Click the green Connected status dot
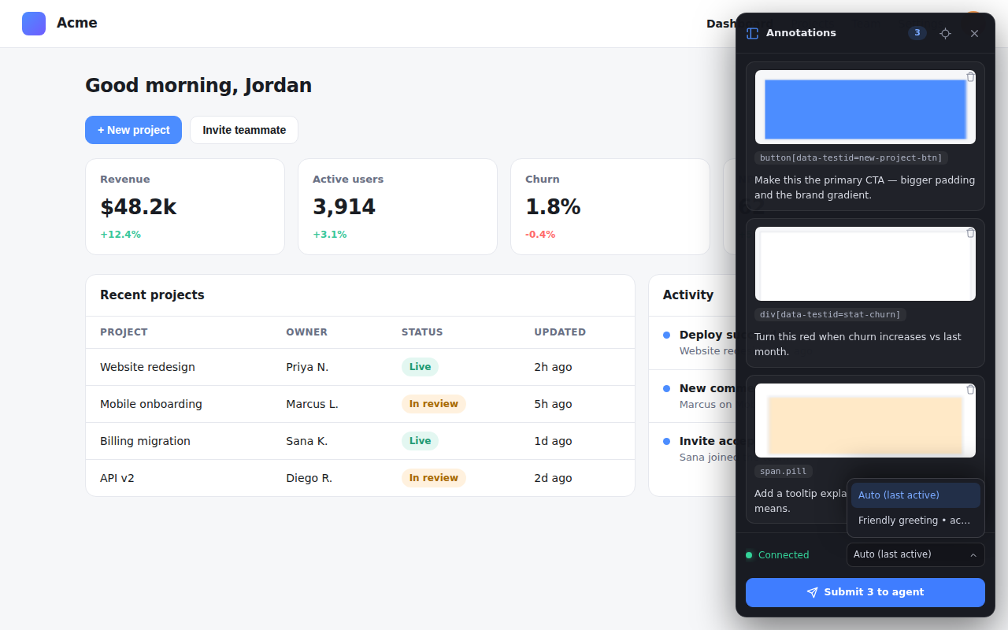 coord(749,555)
